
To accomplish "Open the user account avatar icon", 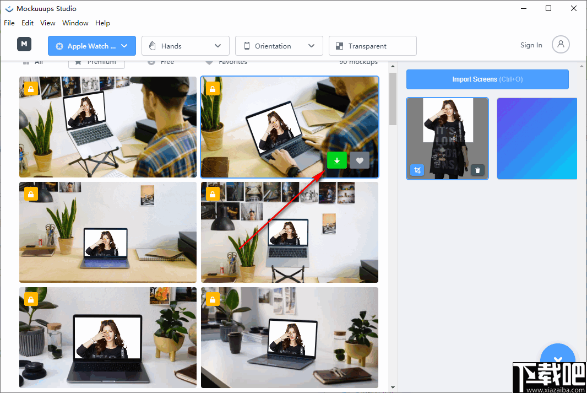I will click(x=561, y=45).
